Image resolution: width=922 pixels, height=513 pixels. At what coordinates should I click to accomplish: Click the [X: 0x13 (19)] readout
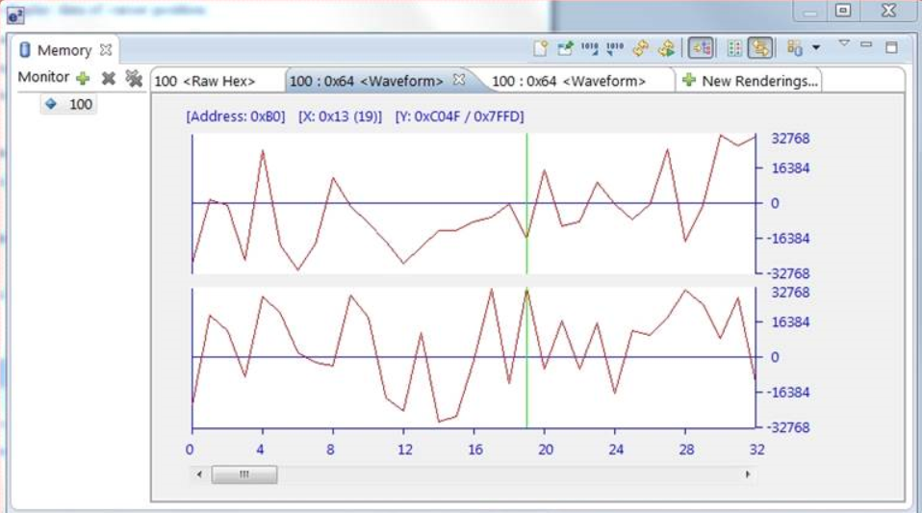340,116
